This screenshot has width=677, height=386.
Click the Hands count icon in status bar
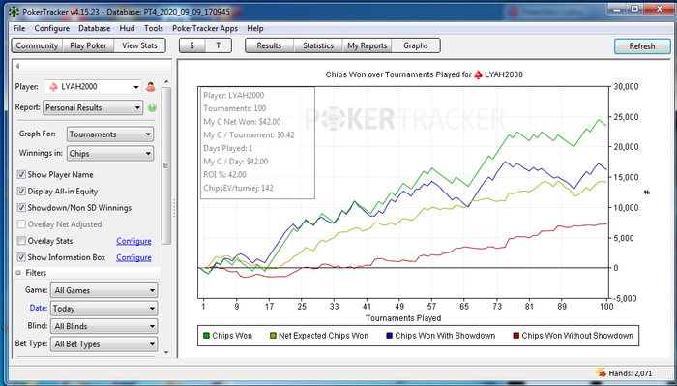(x=601, y=373)
